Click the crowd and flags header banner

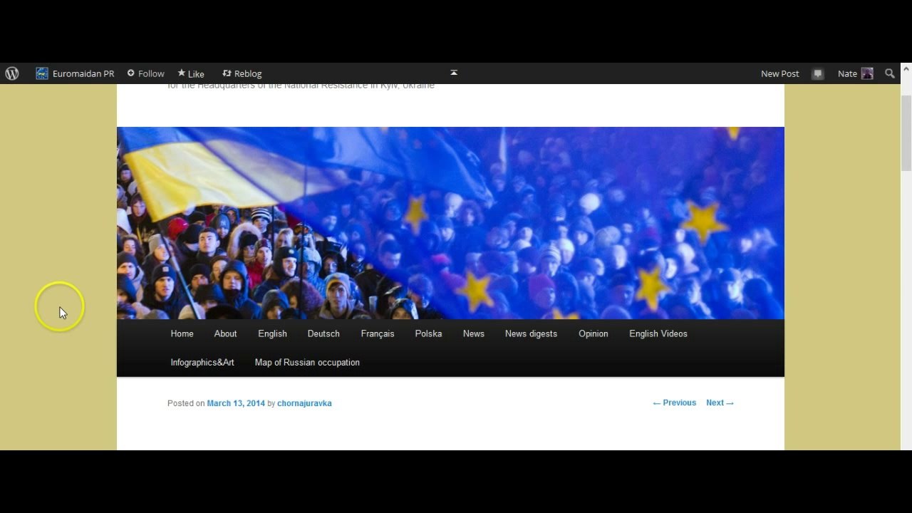click(x=450, y=223)
